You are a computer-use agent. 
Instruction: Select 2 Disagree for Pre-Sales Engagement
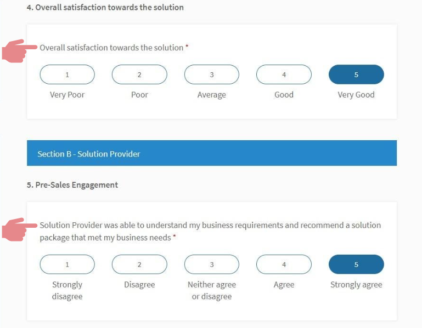pyautogui.click(x=139, y=264)
